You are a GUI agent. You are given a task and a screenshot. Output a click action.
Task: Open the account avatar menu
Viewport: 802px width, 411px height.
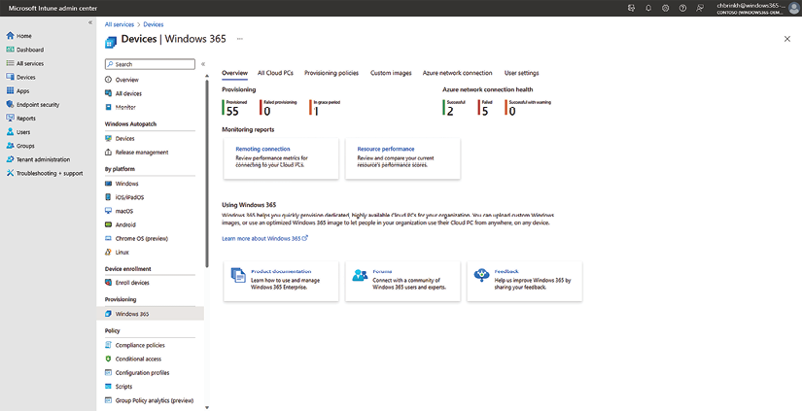point(793,8)
